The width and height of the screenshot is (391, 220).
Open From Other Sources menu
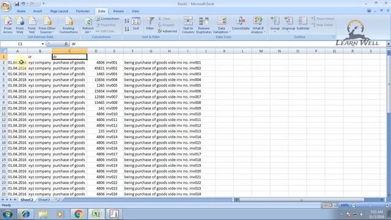coord(47,25)
